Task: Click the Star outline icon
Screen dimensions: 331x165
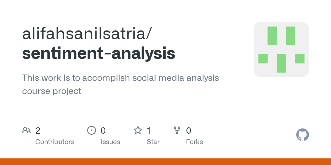Action: (138, 130)
